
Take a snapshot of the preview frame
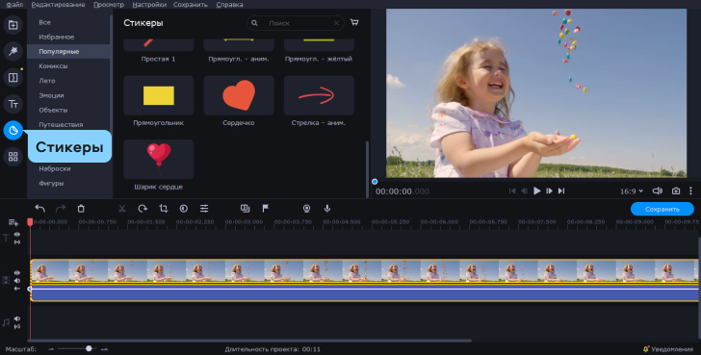(676, 190)
